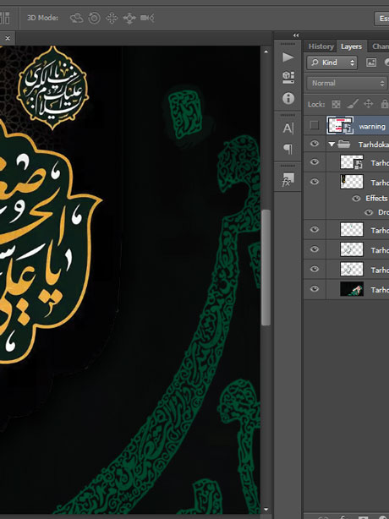The height and width of the screenshot is (519, 389).
Task: Click the pixel layers filter icon
Action: coord(371,63)
